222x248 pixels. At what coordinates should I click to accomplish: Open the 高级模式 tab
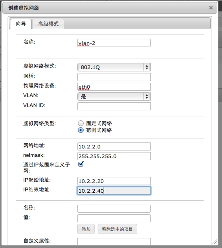point(48,24)
